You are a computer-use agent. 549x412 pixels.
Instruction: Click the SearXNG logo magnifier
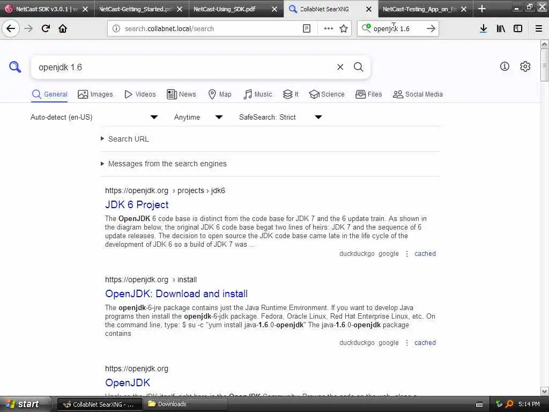[15, 67]
